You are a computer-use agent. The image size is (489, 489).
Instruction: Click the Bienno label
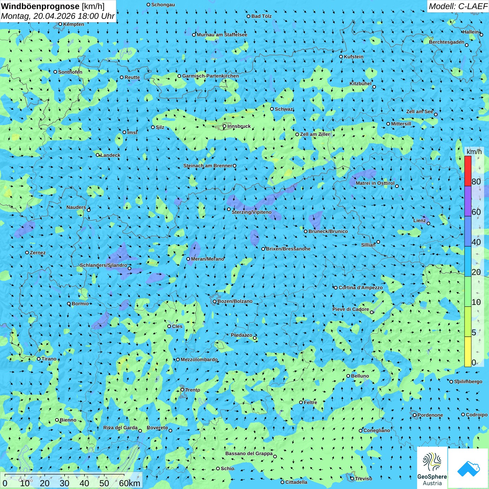click(68, 420)
